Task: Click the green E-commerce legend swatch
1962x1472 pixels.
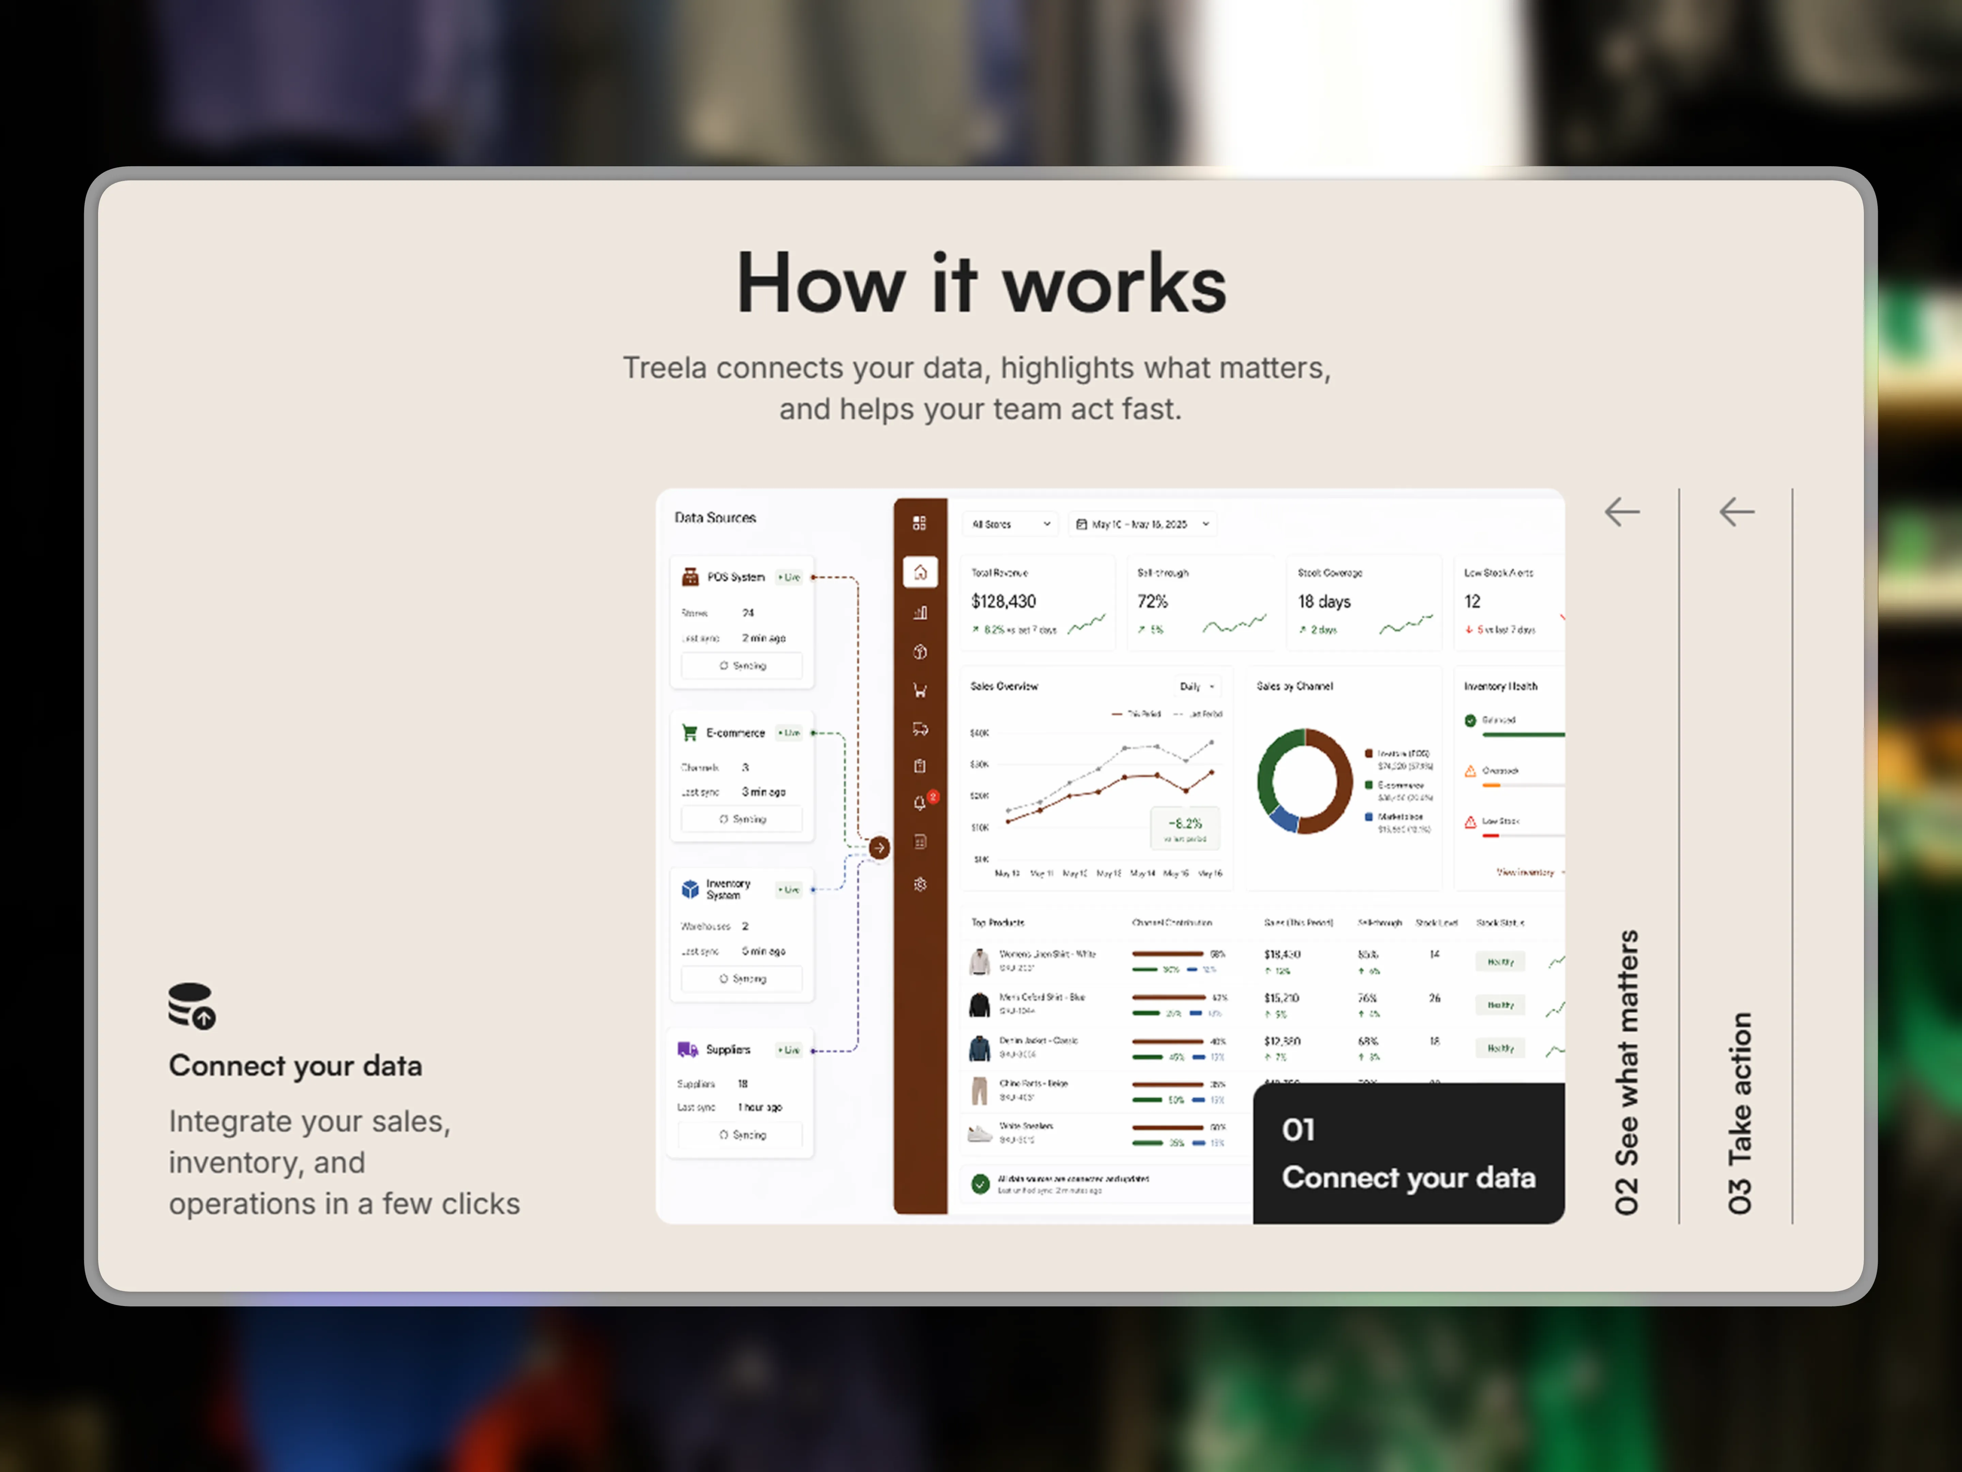Action: (x=1369, y=785)
